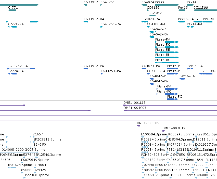Click the CG33912-RA transcript label
The width and height of the screenshot is (217, 179).
(94, 19)
